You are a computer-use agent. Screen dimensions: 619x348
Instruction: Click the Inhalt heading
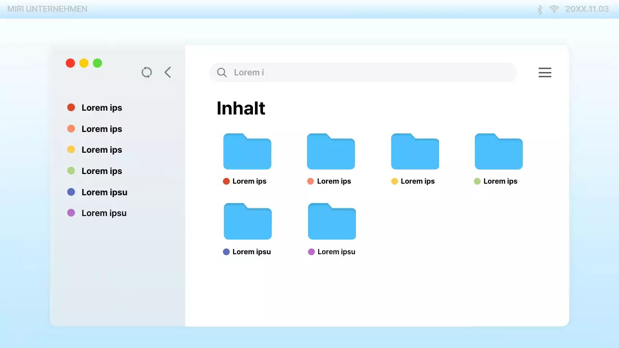click(x=241, y=108)
